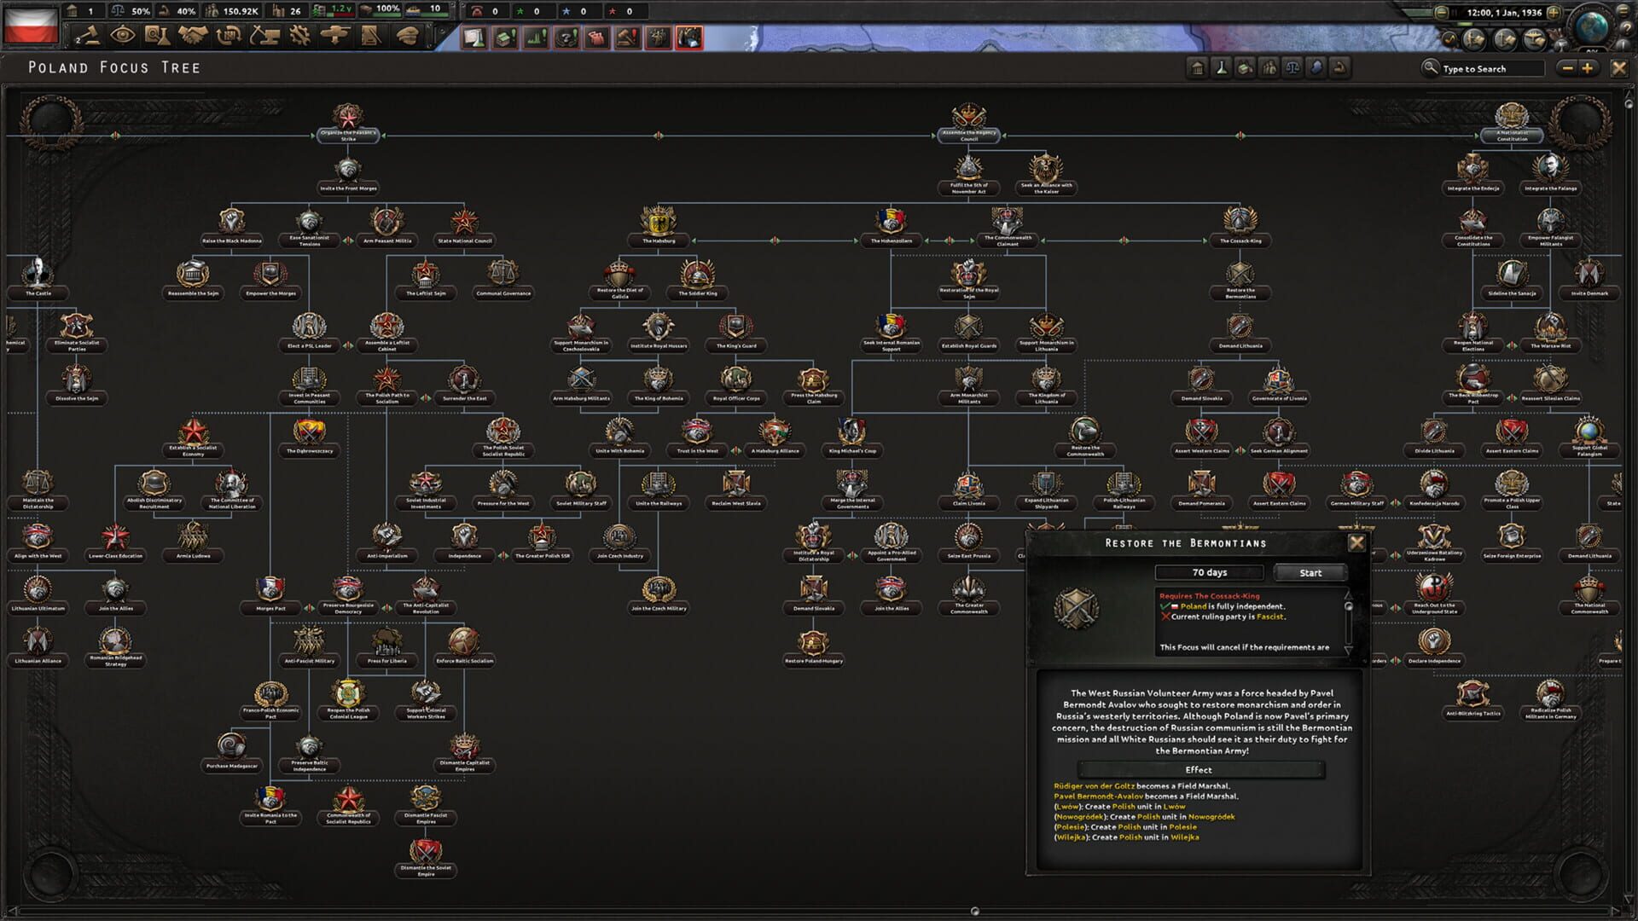Toggle the research focus filter flask icon
This screenshot has width=1638, height=921.
1223,68
